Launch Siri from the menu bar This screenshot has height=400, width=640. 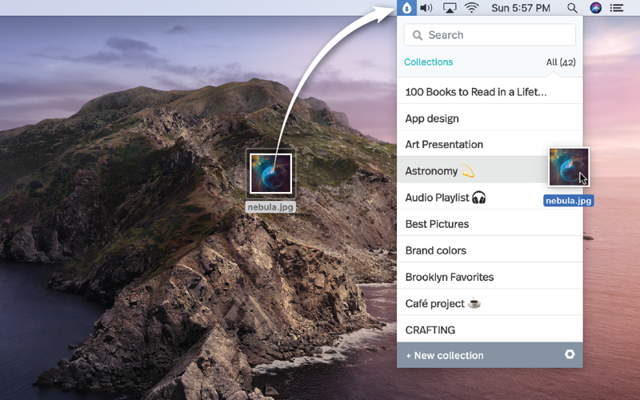tap(595, 8)
